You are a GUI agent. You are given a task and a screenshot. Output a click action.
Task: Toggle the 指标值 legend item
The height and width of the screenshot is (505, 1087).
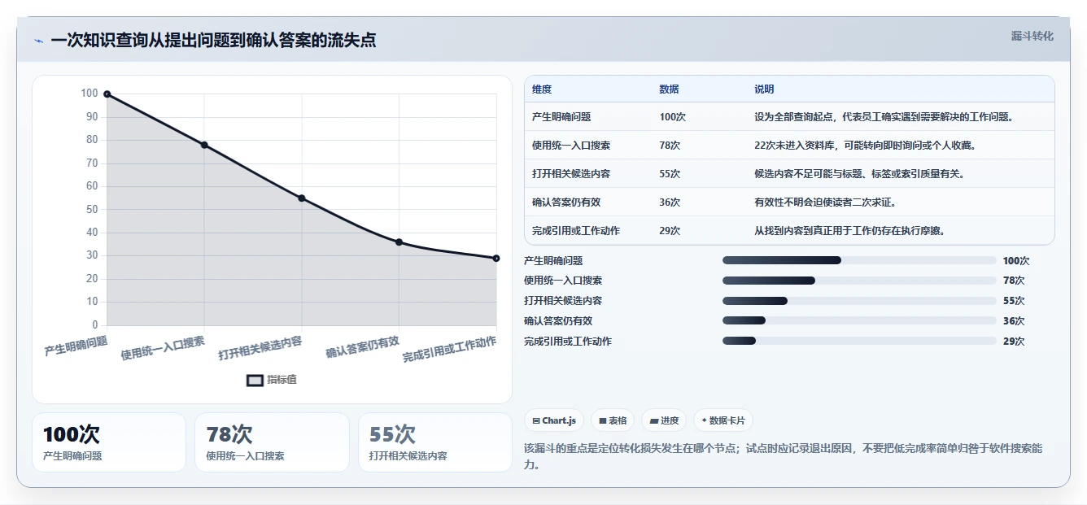pos(272,380)
